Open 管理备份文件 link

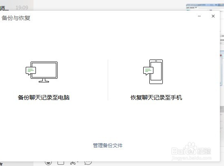(x=108, y=146)
